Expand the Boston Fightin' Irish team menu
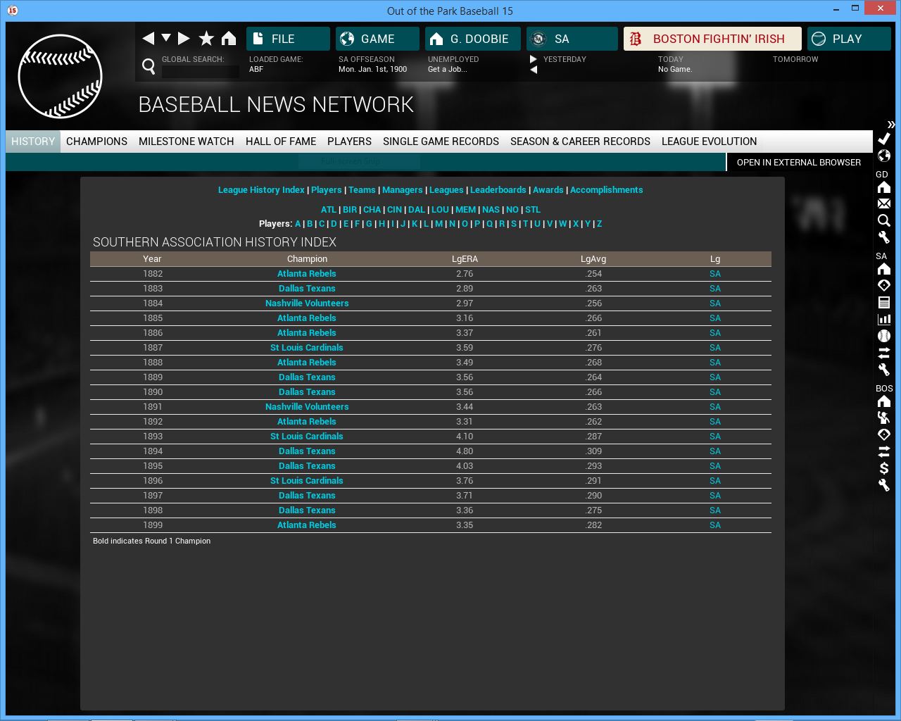901x721 pixels. point(712,39)
